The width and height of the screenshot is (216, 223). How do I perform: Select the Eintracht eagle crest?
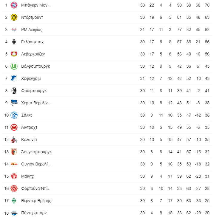tap(14, 127)
